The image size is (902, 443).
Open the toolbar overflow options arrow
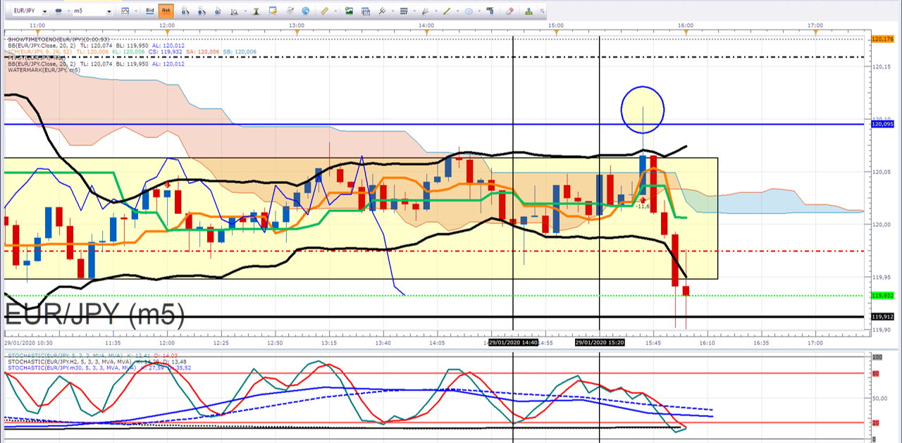pyautogui.click(x=542, y=11)
